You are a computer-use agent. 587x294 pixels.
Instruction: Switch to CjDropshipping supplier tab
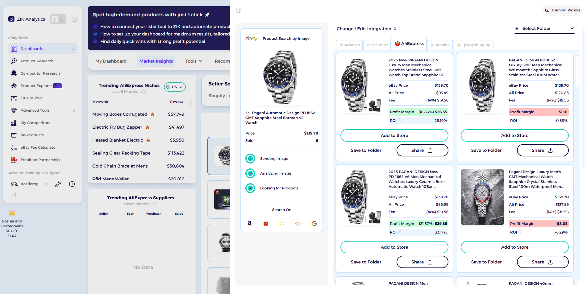(x=473, y=45)
